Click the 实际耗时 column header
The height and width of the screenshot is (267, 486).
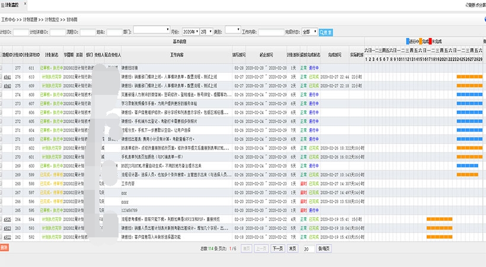point(356,55)
